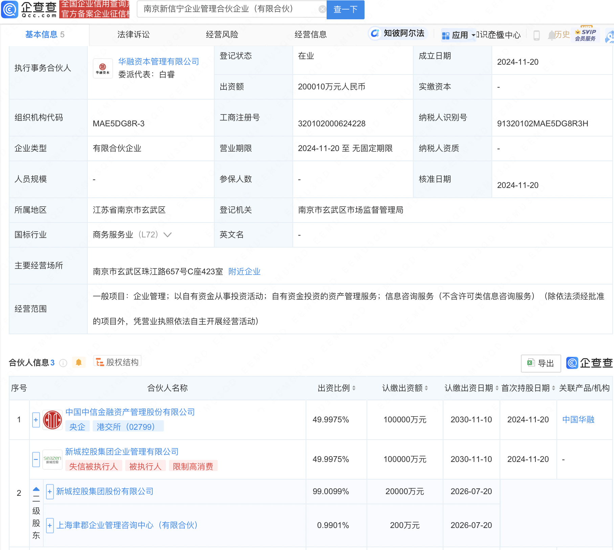This screenshot has height=550, width=614.
Task: Open 中国中信金融资产管理股份有限公司 link
Action: (x=130, y=412)
